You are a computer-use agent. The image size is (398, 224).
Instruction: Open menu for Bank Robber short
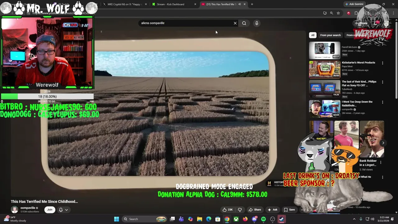tap(381, 162)
